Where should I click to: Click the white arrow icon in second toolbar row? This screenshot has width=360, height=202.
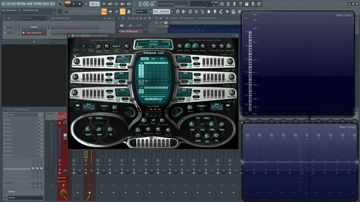(110, 11)
